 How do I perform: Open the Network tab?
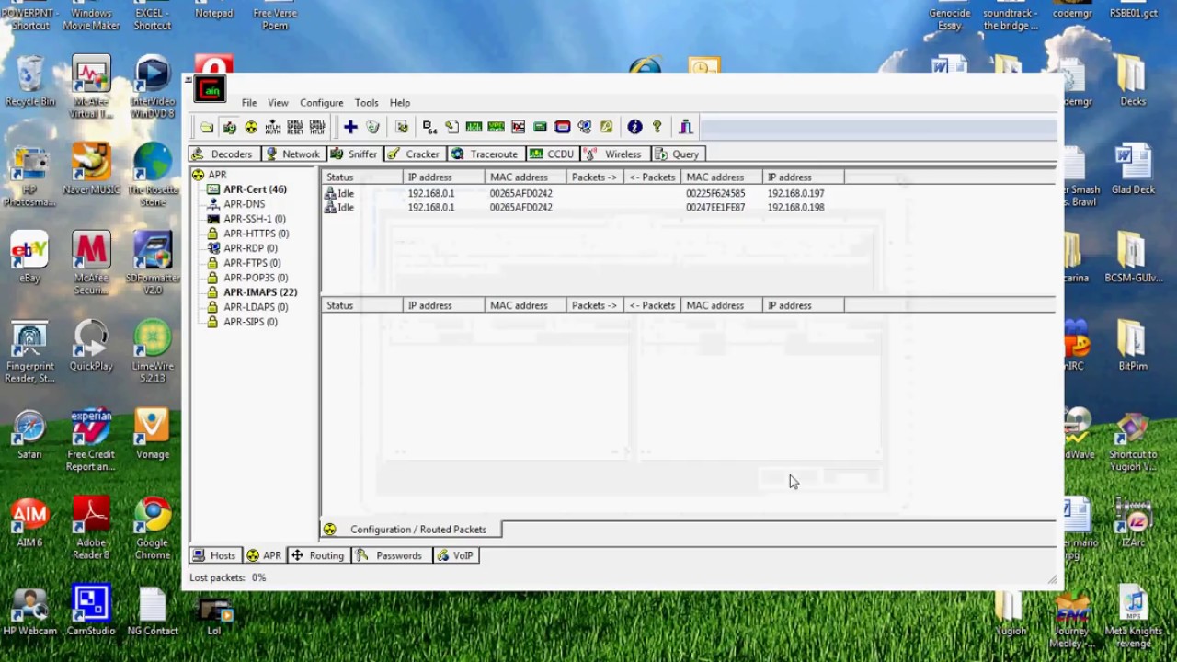tap(292, 154)
